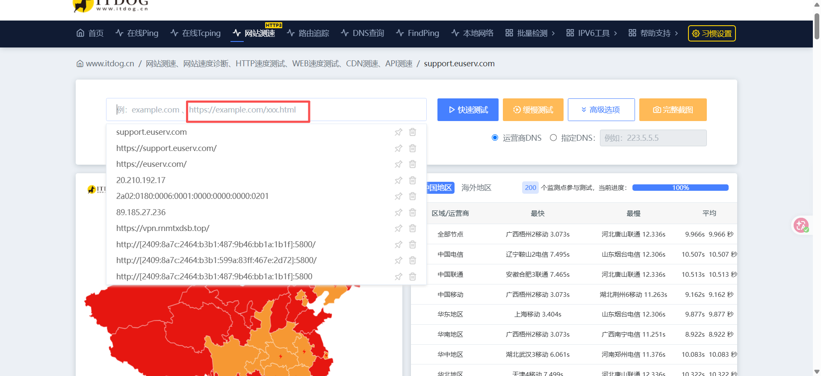This screenshot has height=376, width=821.
Task: Delete the vpn.rnmtxdsb.top history entry
Action: 413,228
